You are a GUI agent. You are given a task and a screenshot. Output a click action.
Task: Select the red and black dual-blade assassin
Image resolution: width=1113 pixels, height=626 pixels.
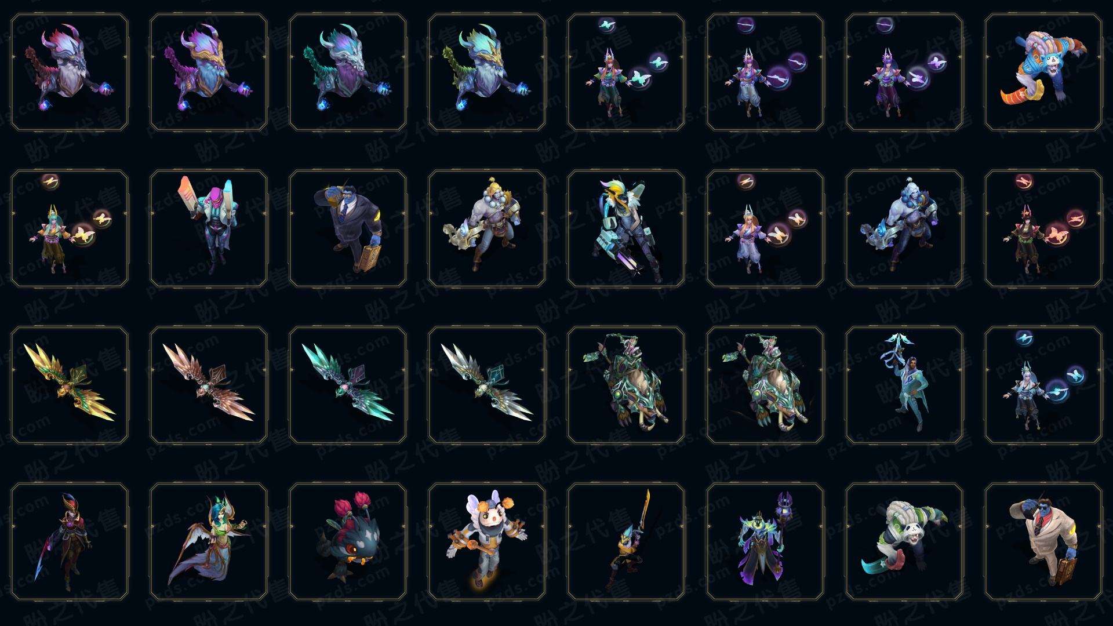coord(70,541)
